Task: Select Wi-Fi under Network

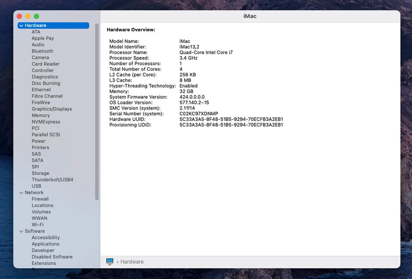Action: tap(37, 225)
